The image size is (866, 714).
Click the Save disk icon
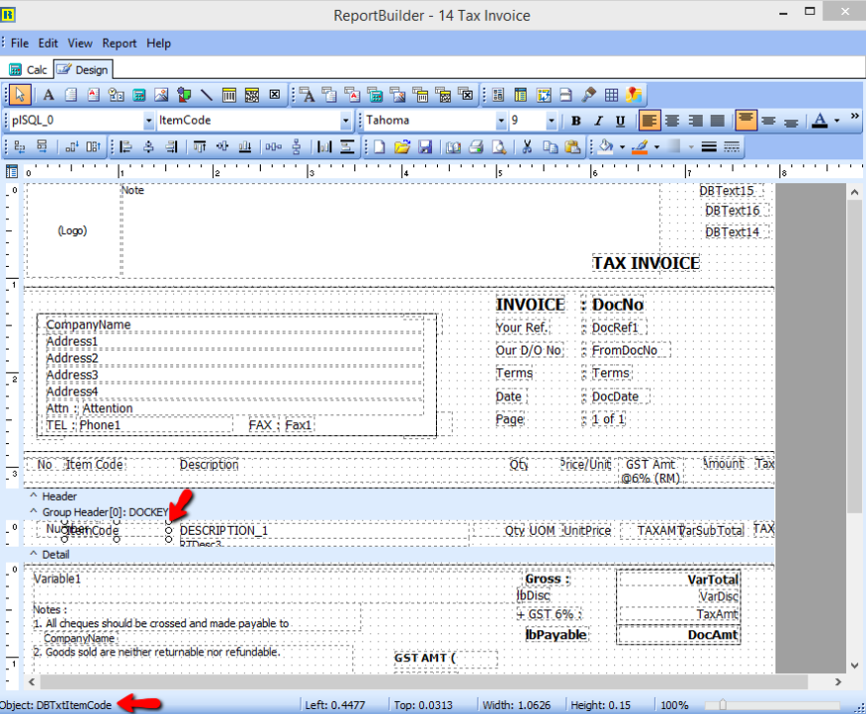(x=425, y=146)
